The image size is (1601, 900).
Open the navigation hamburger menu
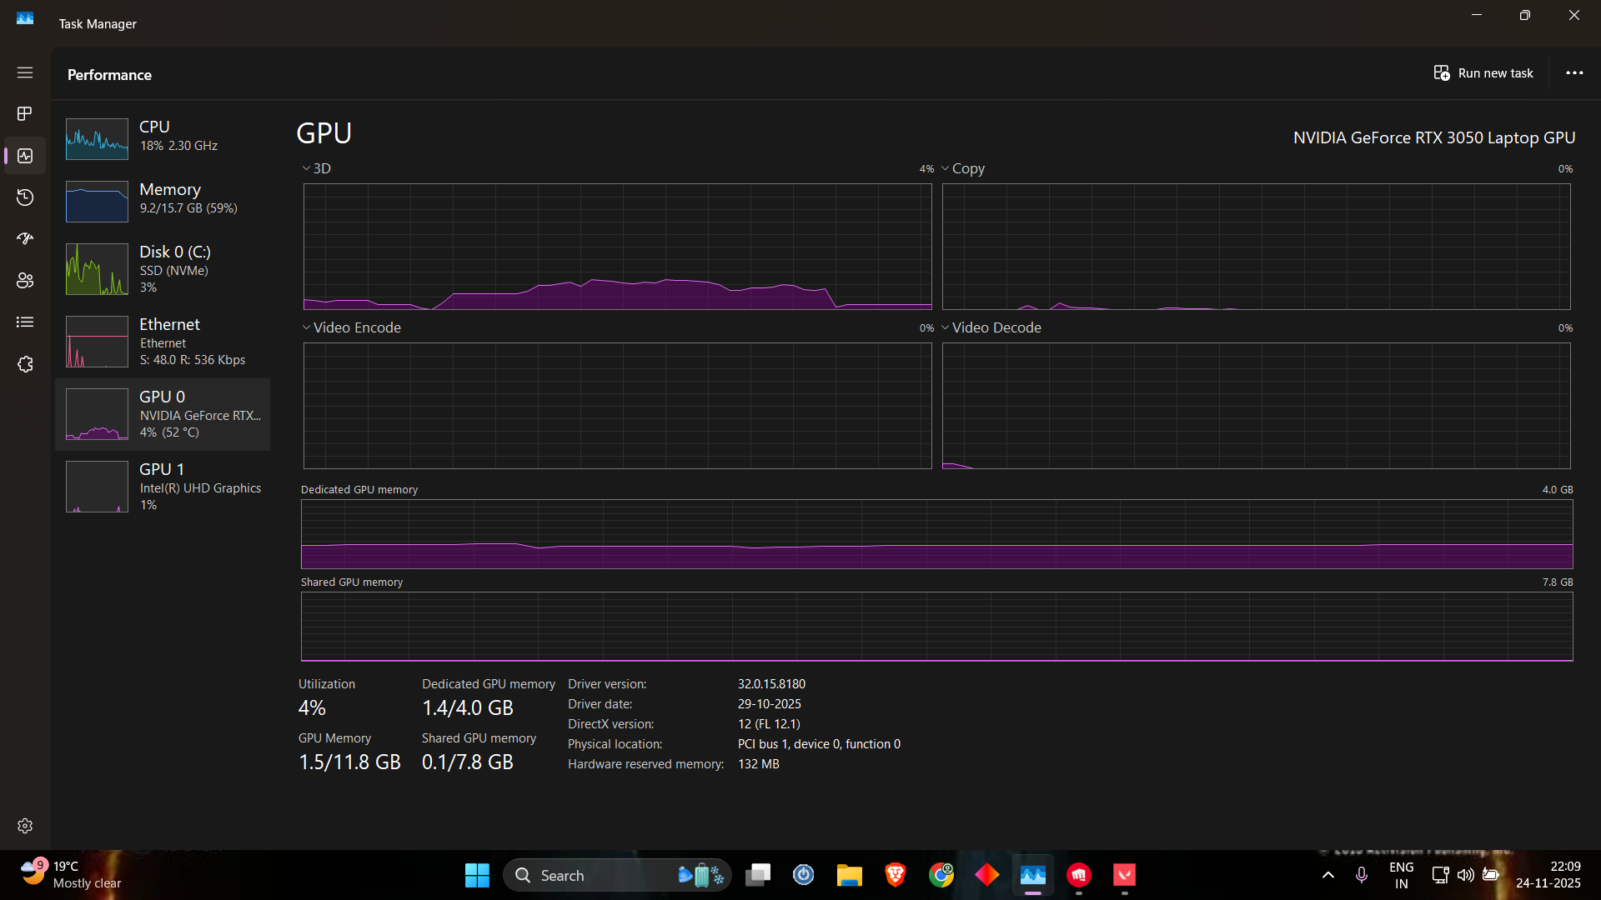pos(25,72)
